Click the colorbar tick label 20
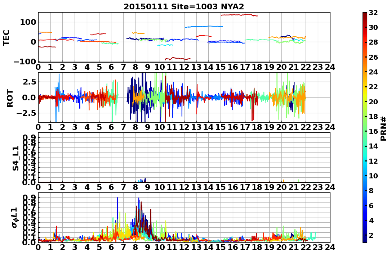Viewport: 391px width, 255px height. coord(373,102)
